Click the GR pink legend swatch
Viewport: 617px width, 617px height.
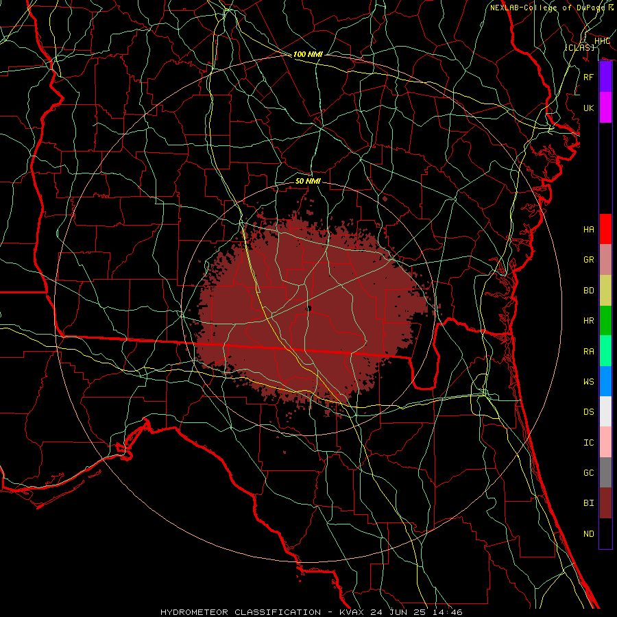pos(605,260)
